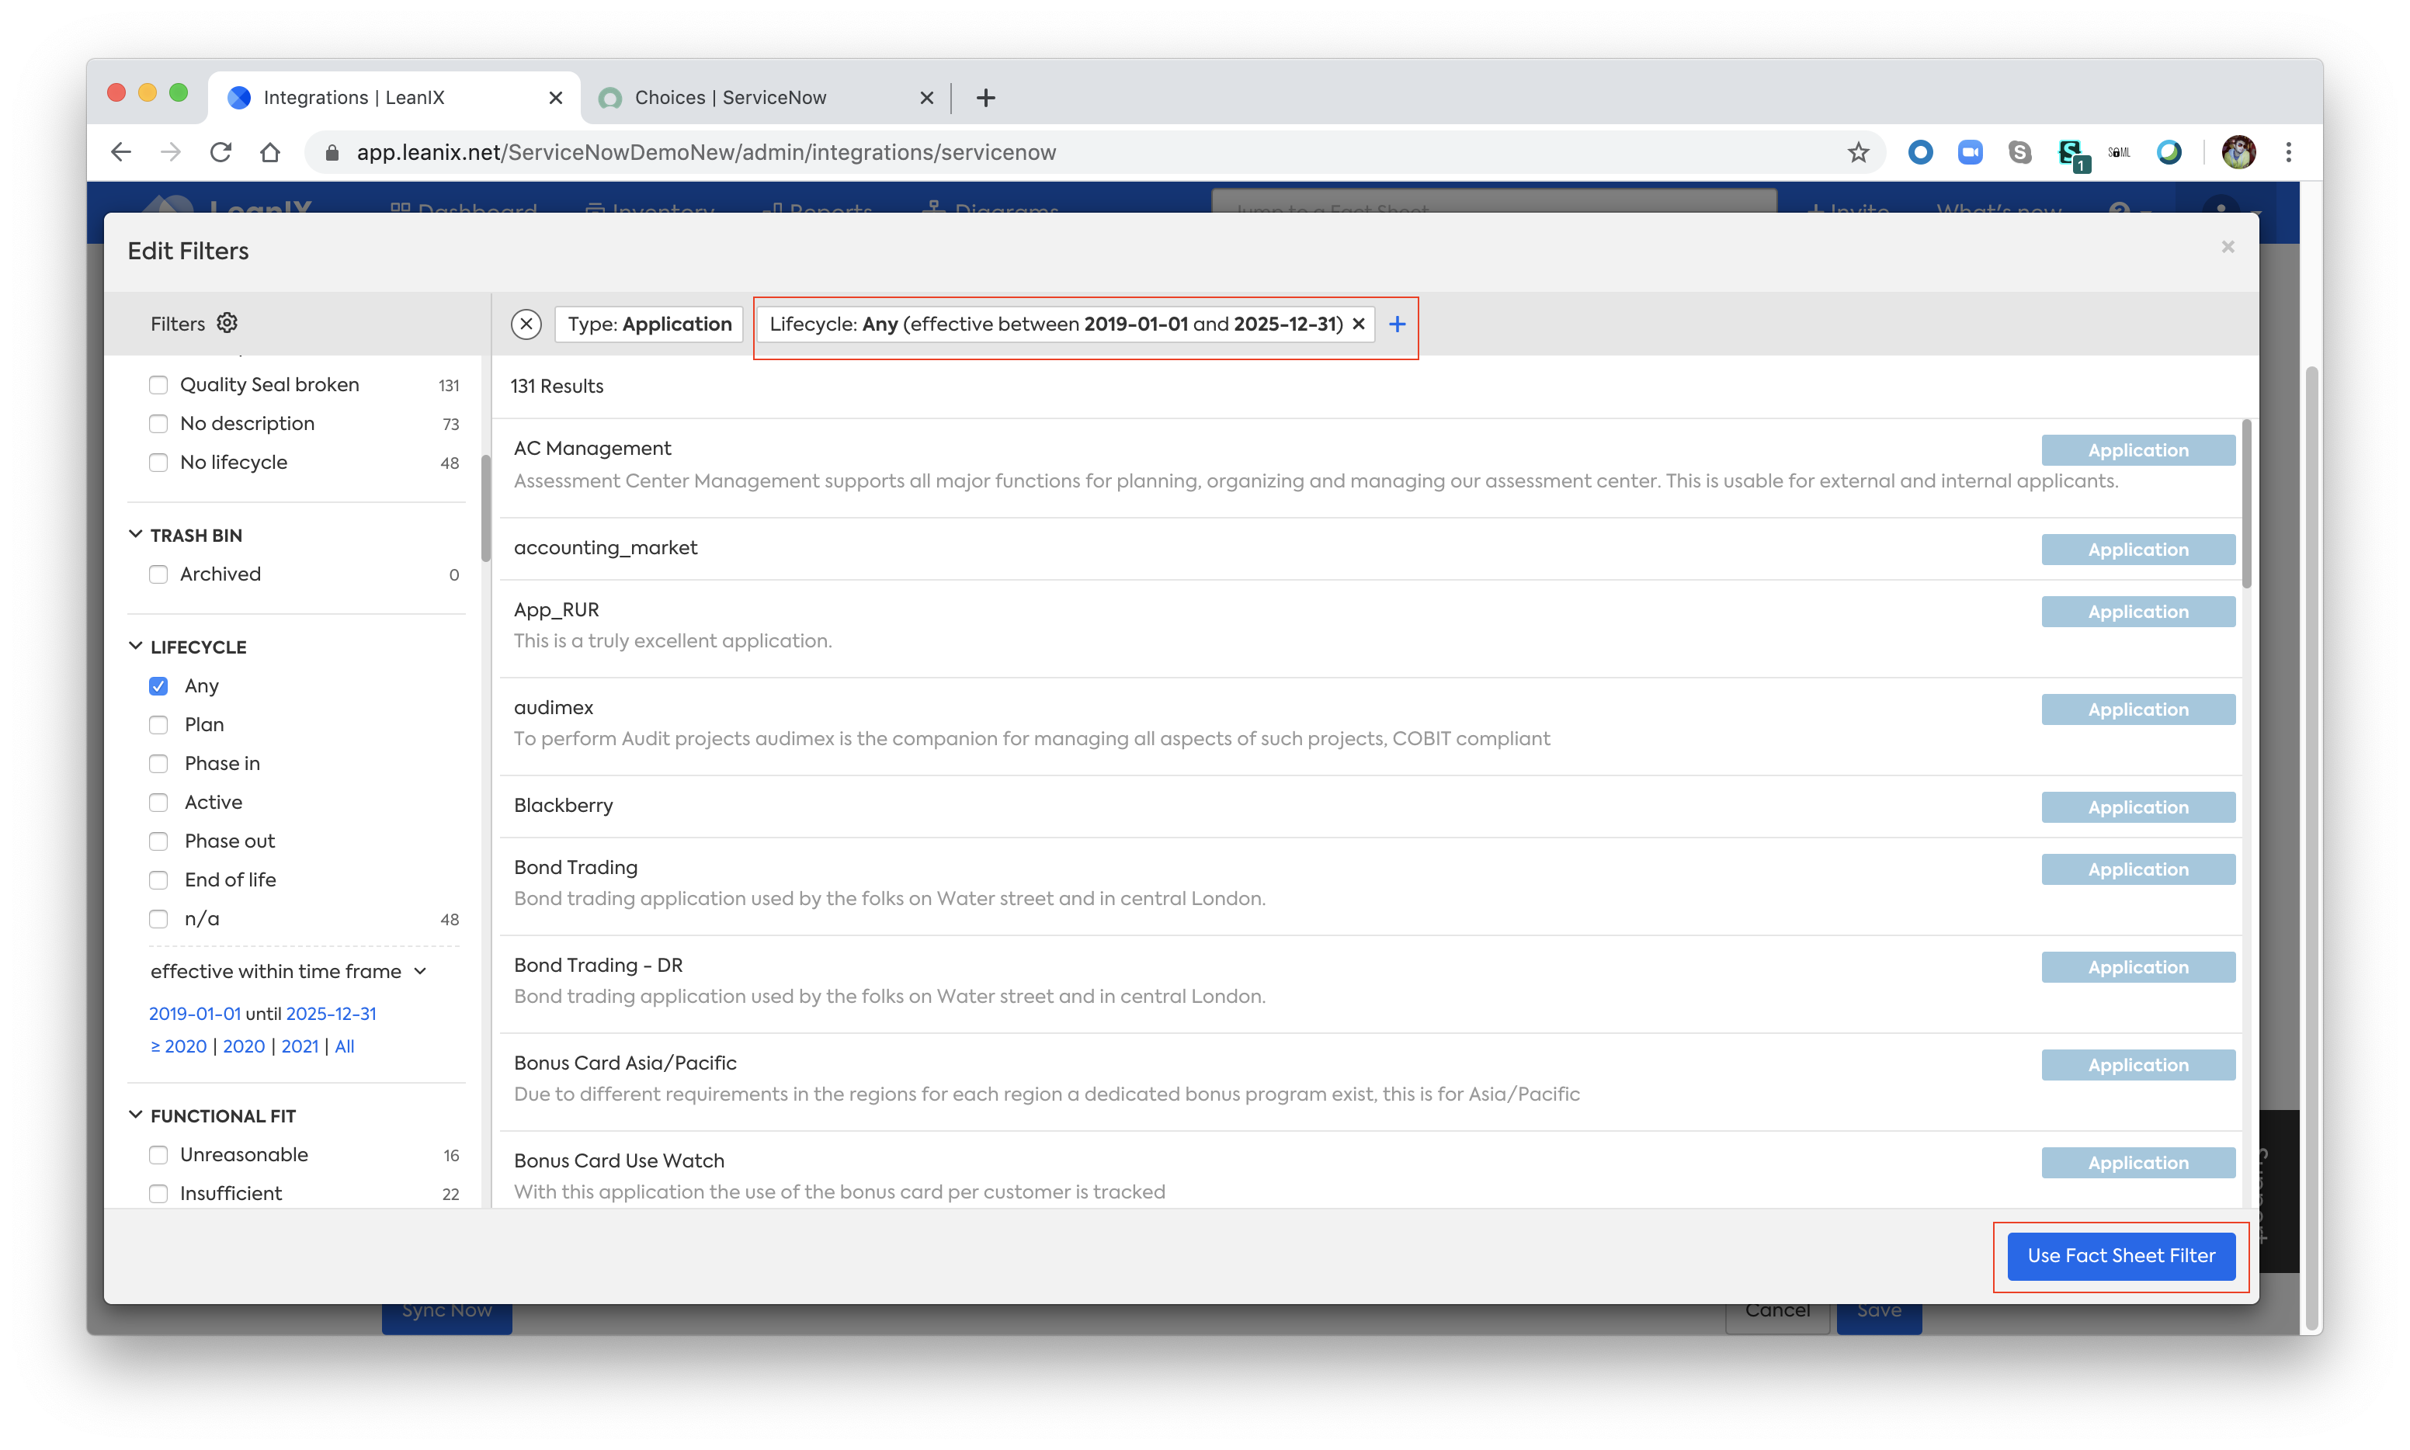Click the Application tag on Bonus Card Use Watch
2410x1450 pixels.
[x=2138, y=1163]
